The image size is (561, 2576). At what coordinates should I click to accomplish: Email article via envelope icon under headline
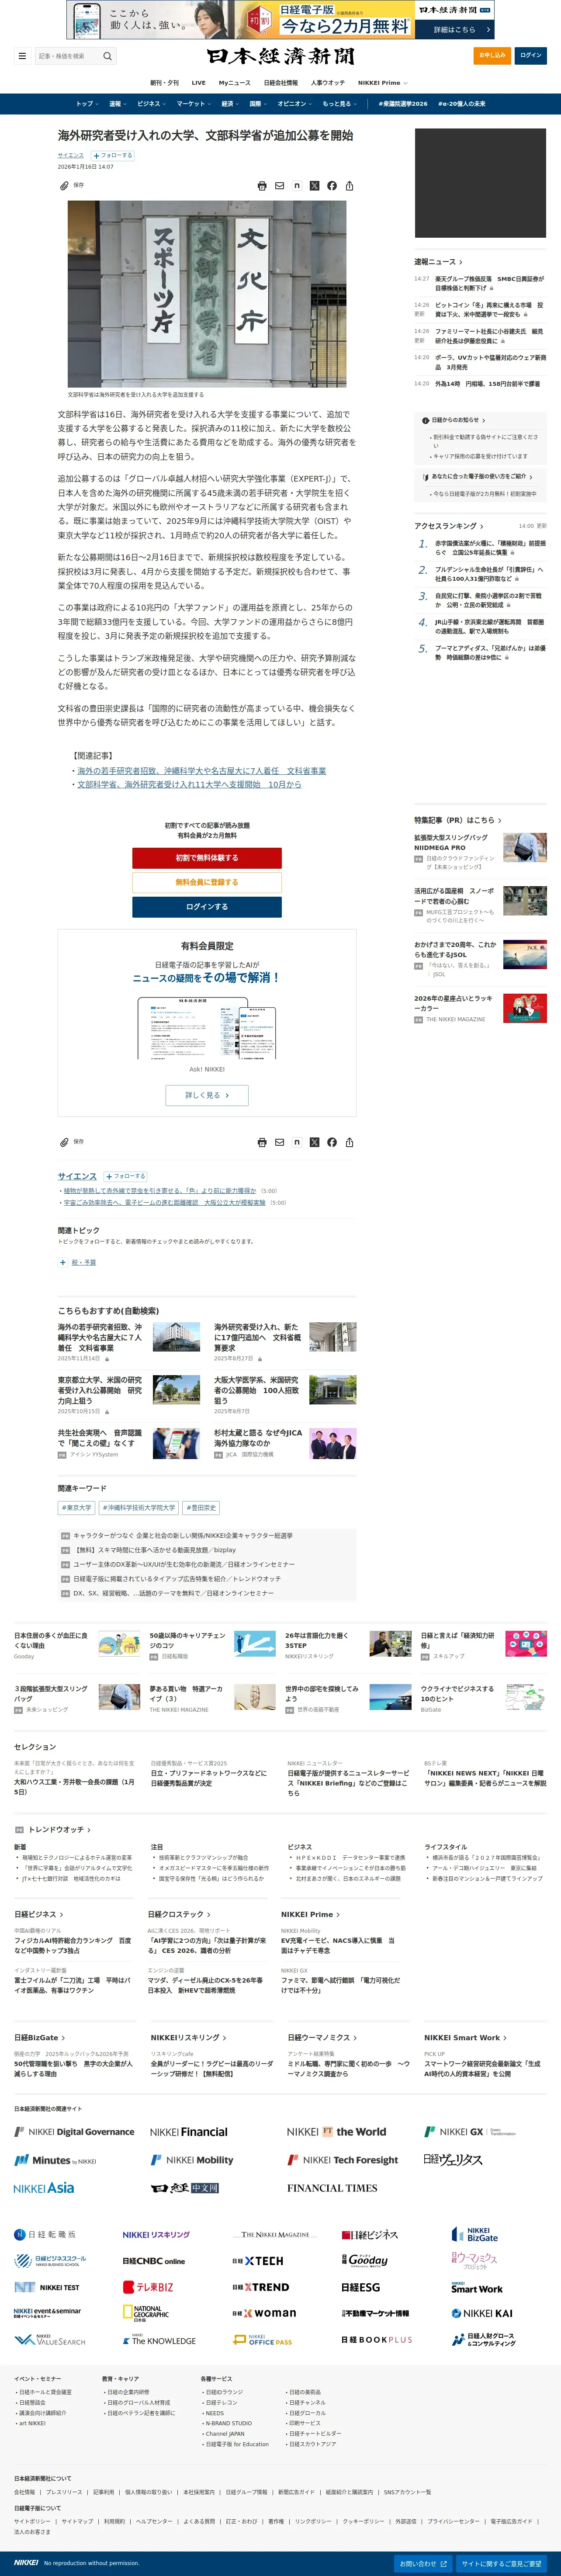279,186
